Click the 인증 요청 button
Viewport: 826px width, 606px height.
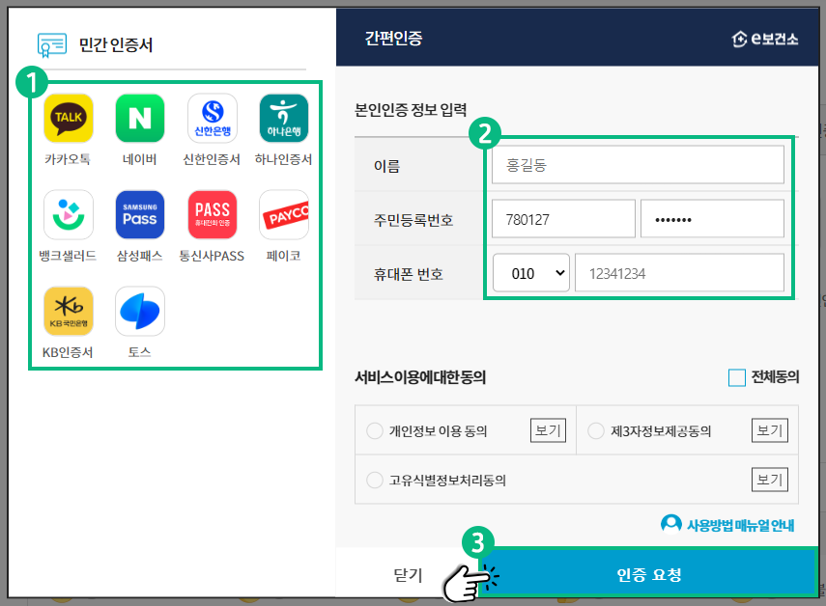(x=649, y=573)
